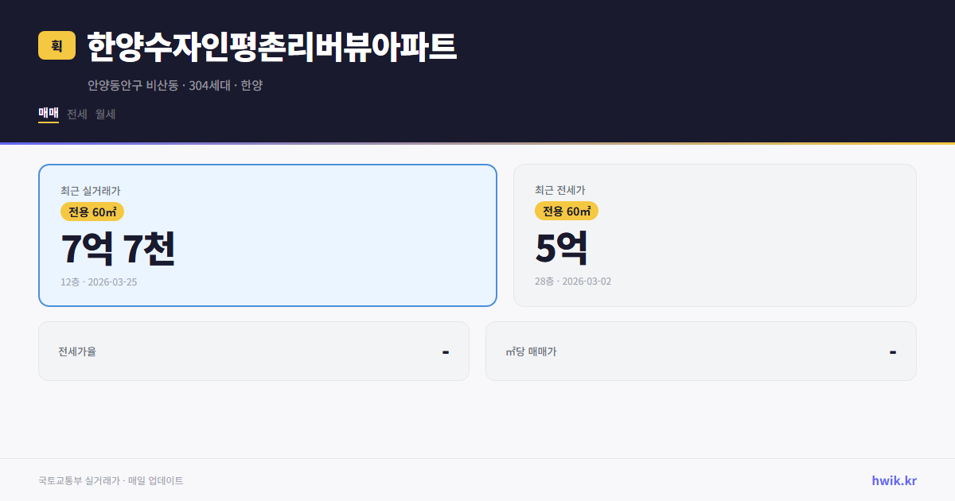
Task: Select the 7억 7천 price figure
Action: point(118,250)
